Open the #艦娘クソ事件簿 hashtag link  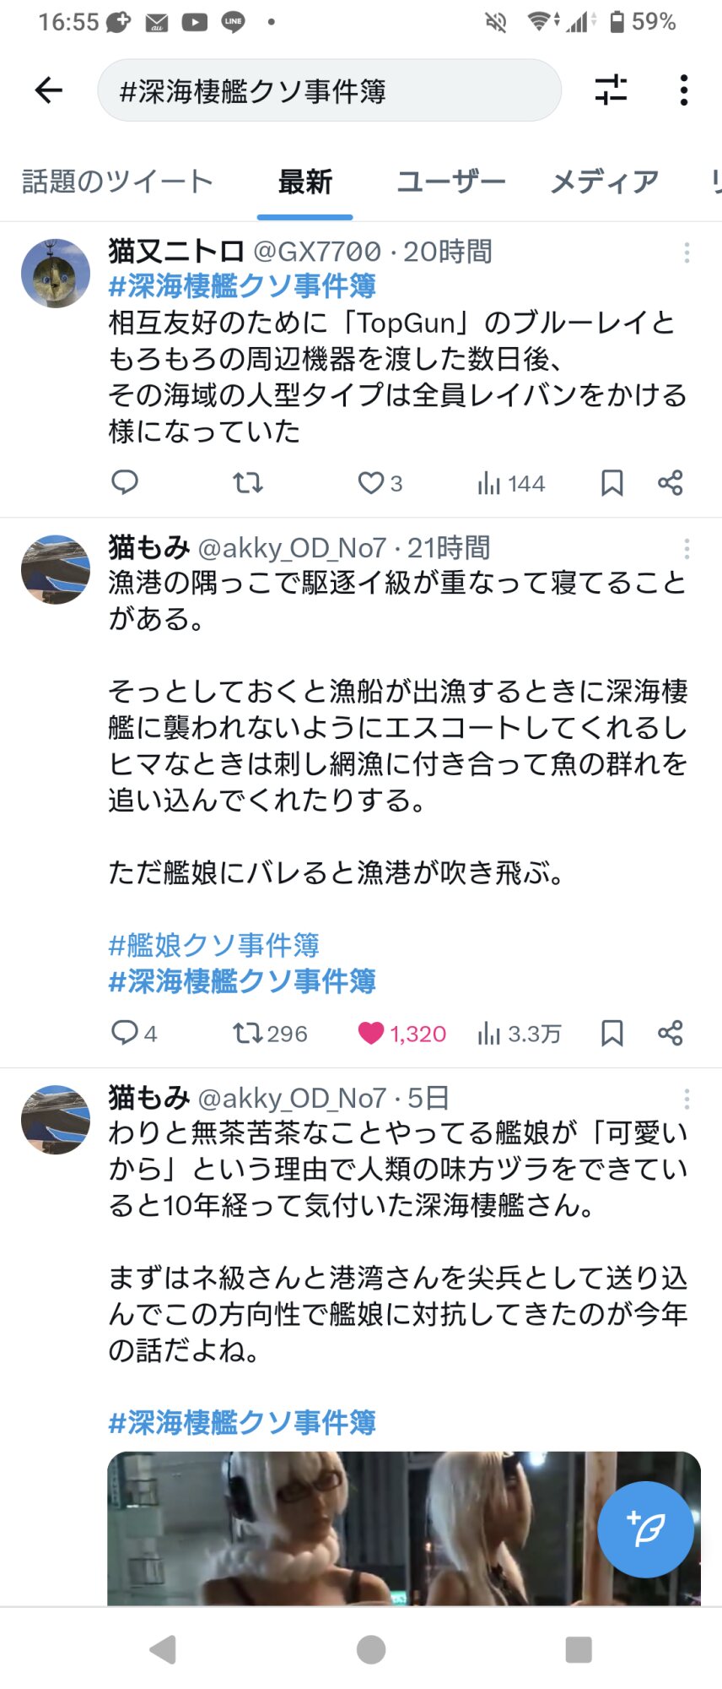pyautogui.click(x=214, y=945)
